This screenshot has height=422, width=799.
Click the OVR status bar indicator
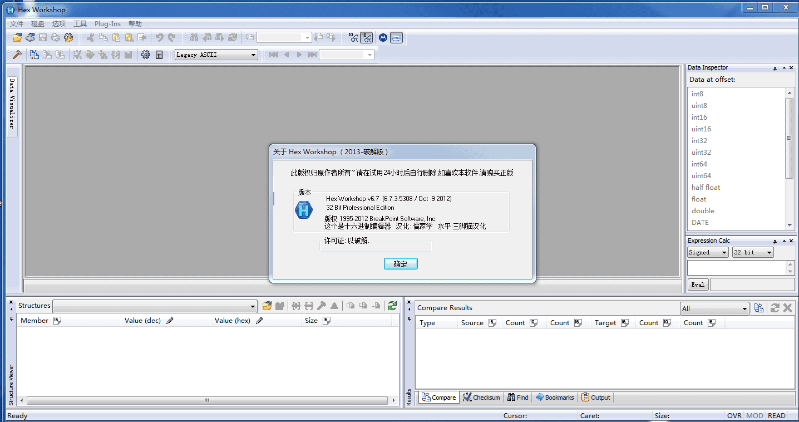click(734, 416)
